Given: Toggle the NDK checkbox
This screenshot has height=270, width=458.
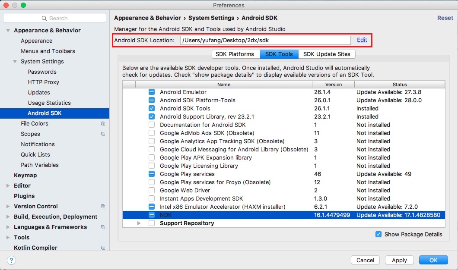Looking at the screenshot, I should click(152, 215).
